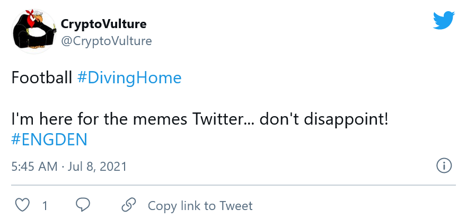Click the word "Football" in the tweet

coord(42,78)
